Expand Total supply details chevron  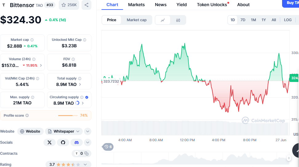click(x=80, y=84)
